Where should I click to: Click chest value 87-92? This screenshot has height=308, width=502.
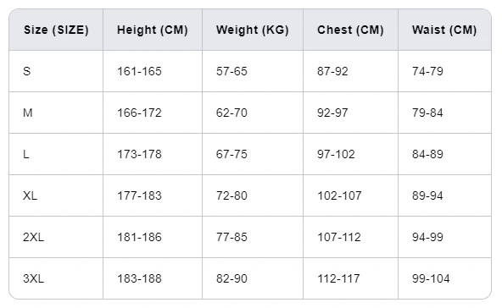pyautogui.click(x=332, y=71)
